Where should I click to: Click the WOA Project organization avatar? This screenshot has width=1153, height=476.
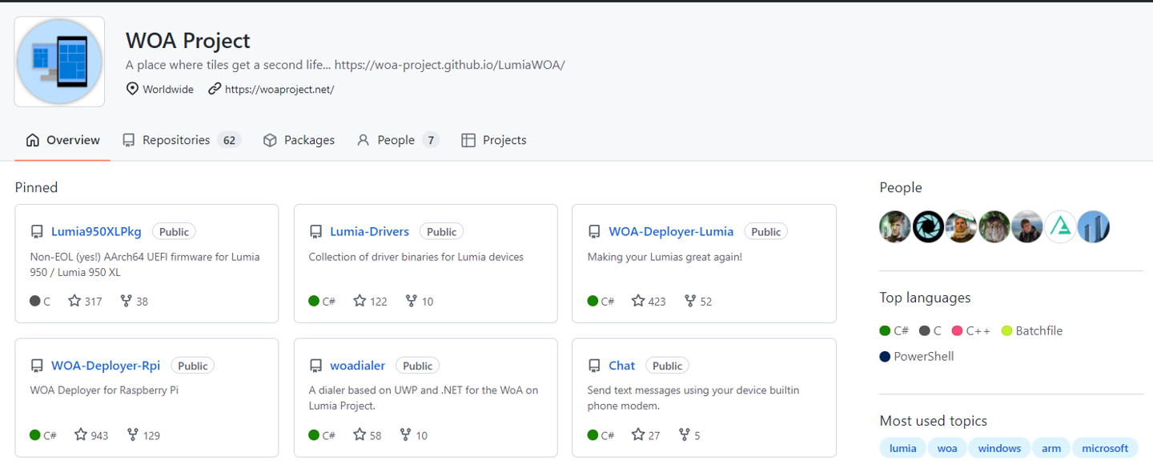coord(59,62)
